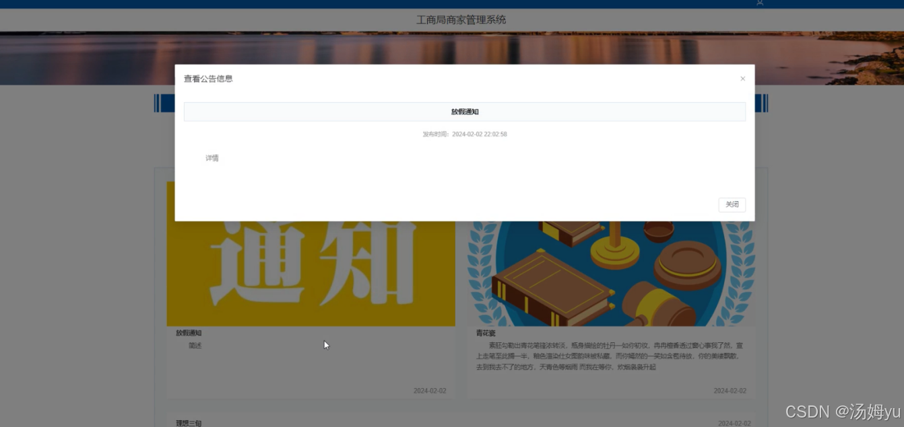
Task: Open the gavel and books announcement image
Action: 612,274
